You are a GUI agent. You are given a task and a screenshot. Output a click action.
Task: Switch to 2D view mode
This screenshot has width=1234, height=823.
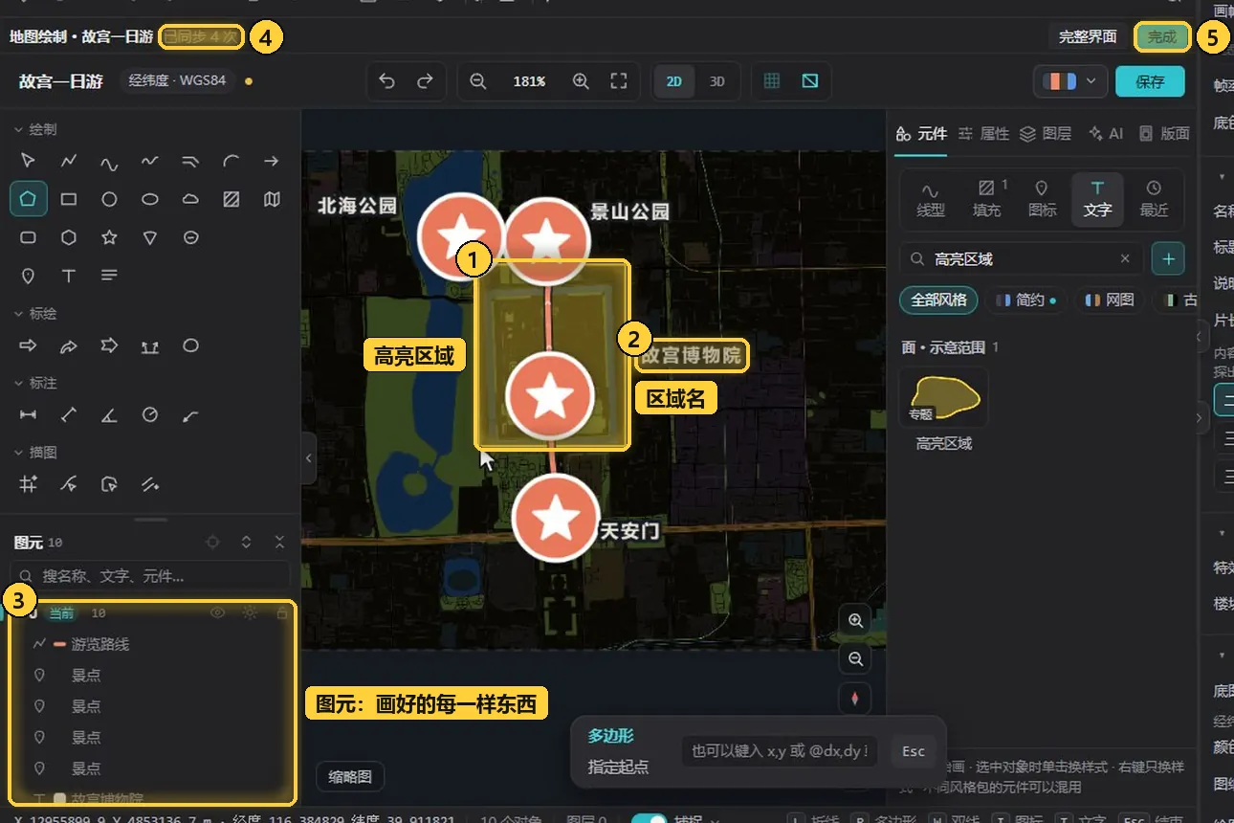tap(674, 81)
